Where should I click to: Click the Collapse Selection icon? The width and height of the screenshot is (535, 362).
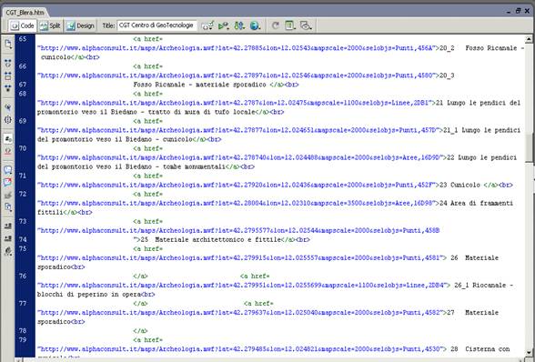coord(8,75)
